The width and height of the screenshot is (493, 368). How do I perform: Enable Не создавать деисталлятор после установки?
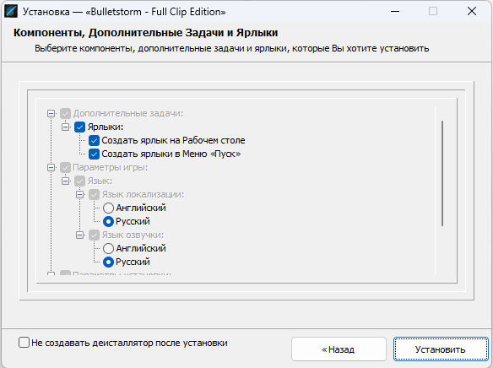[24, 342]
